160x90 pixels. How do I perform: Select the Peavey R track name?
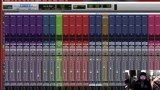click(x=98, y=85)
